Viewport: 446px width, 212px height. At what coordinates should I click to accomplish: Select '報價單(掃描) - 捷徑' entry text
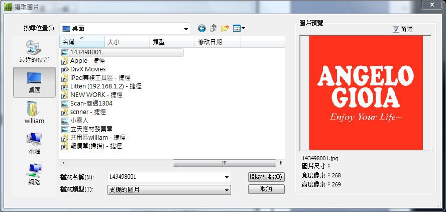point(96,146)
